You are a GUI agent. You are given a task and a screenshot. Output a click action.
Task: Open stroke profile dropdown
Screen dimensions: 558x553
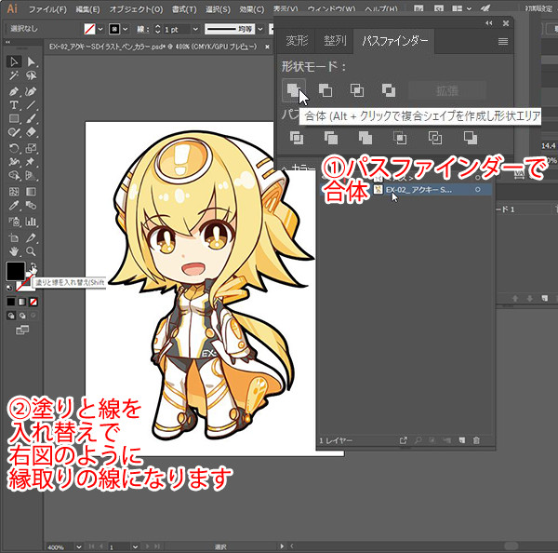pos(260,29)
